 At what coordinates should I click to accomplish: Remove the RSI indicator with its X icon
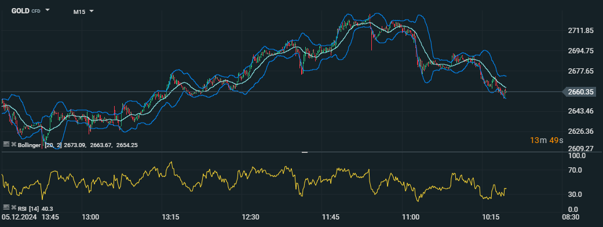click(13, 208)
